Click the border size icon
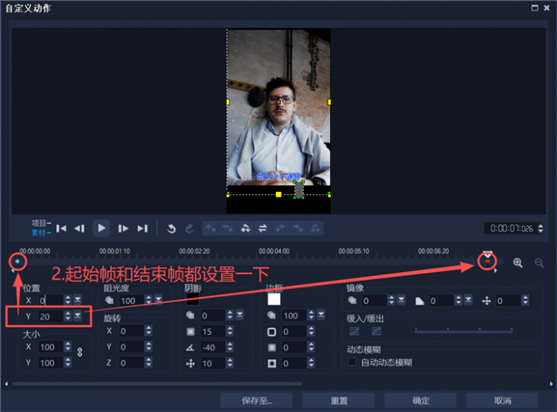Viewport: 557px width, 412px height. tap(271, 332)
